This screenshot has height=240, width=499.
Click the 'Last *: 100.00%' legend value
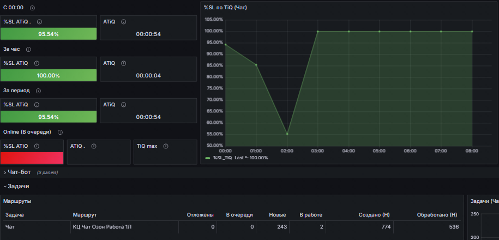tap(251, 158)
